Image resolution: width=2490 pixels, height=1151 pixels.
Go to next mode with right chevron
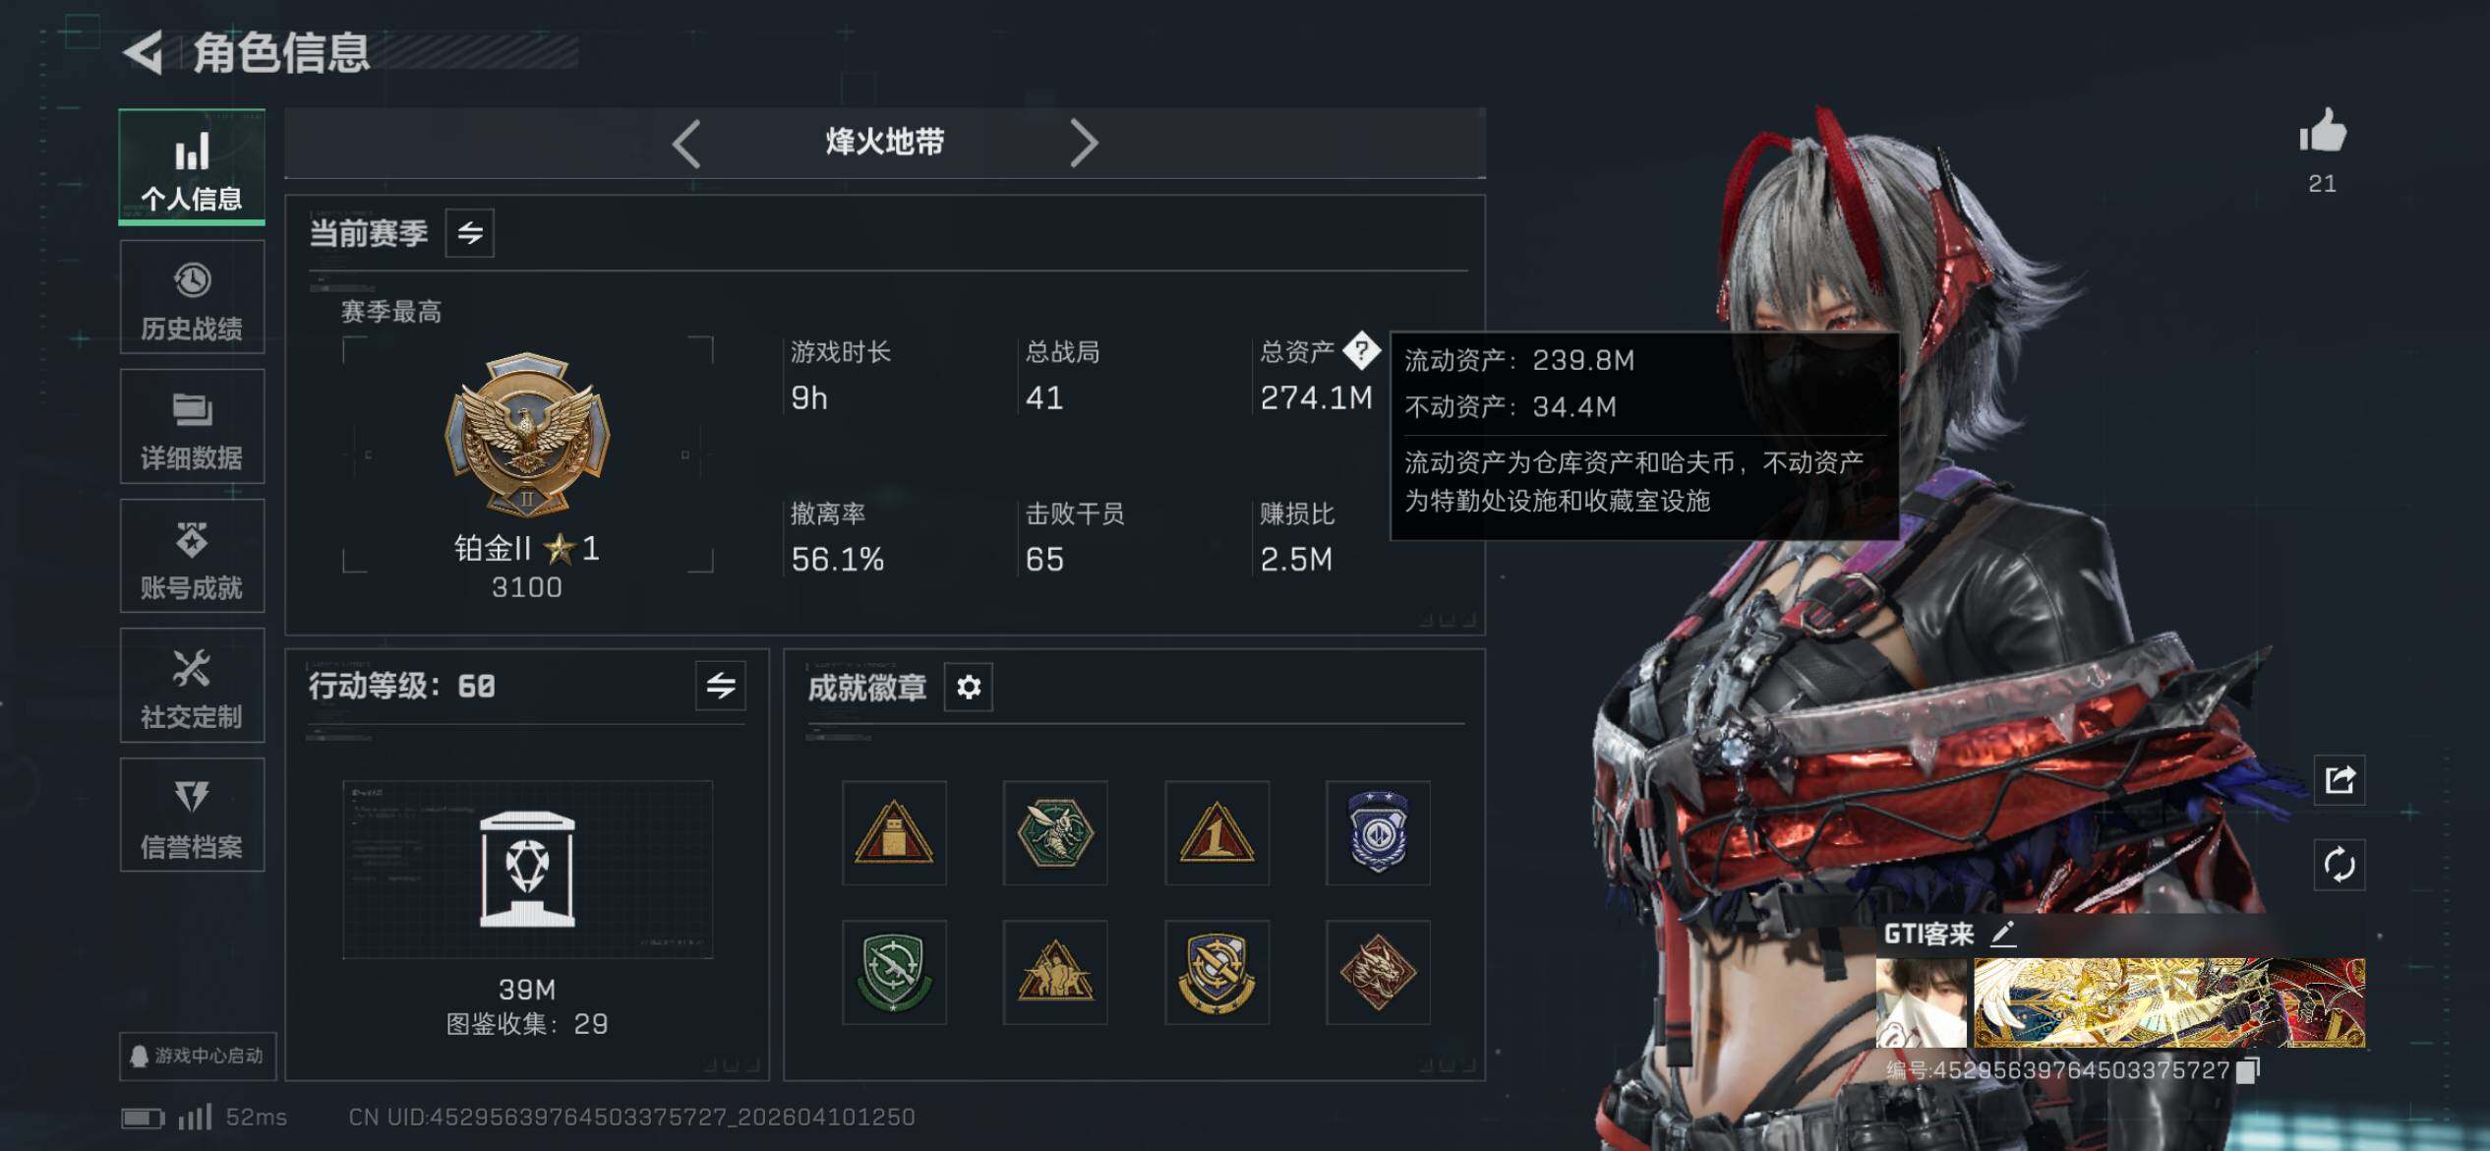point(1083,144)
